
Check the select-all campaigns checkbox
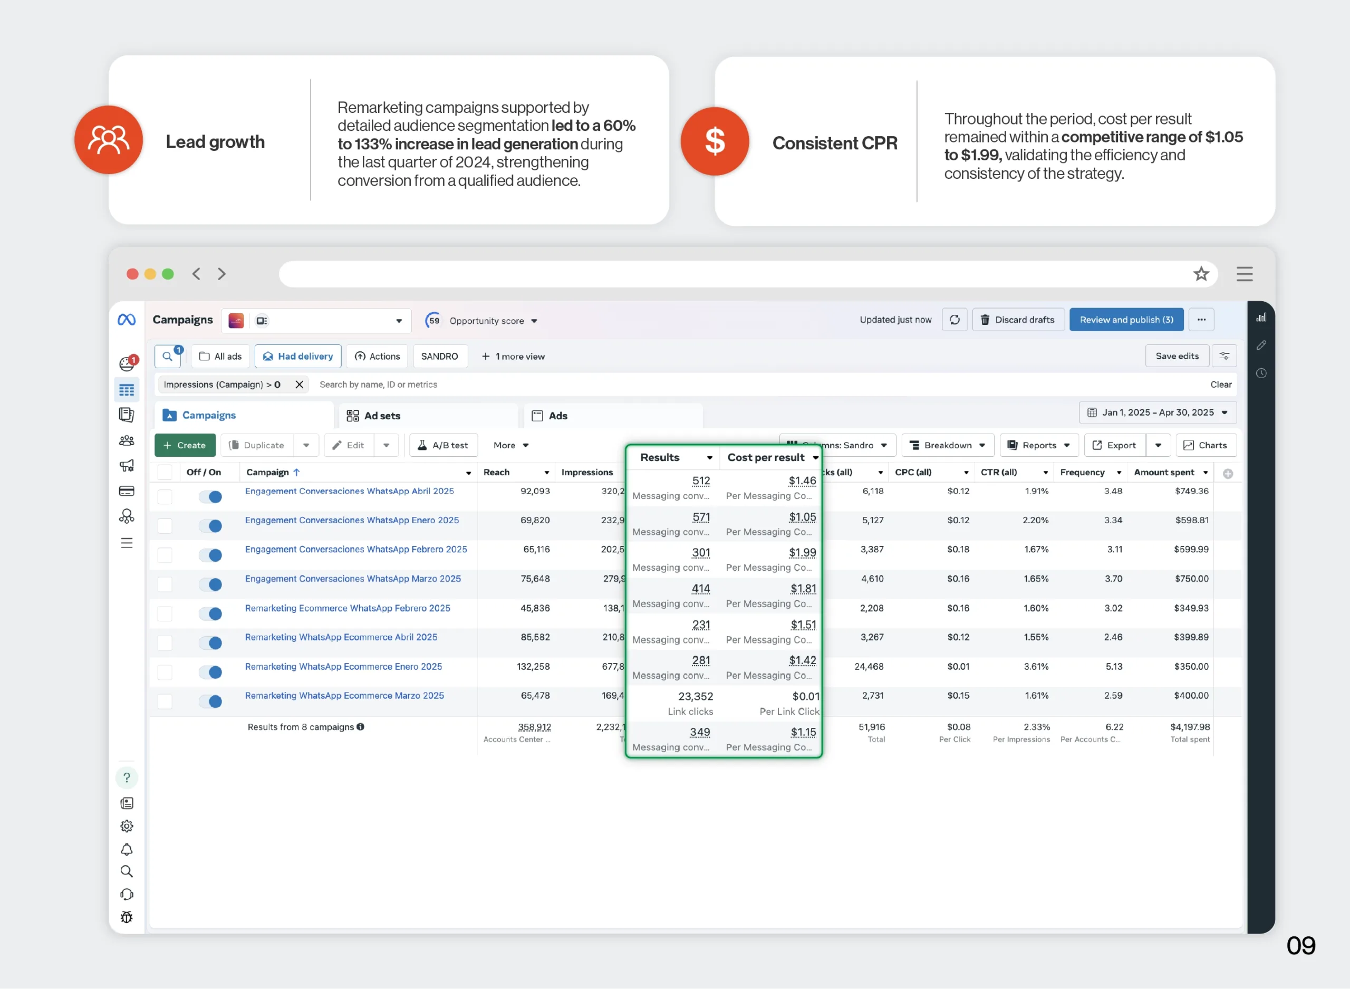point(165,473)
